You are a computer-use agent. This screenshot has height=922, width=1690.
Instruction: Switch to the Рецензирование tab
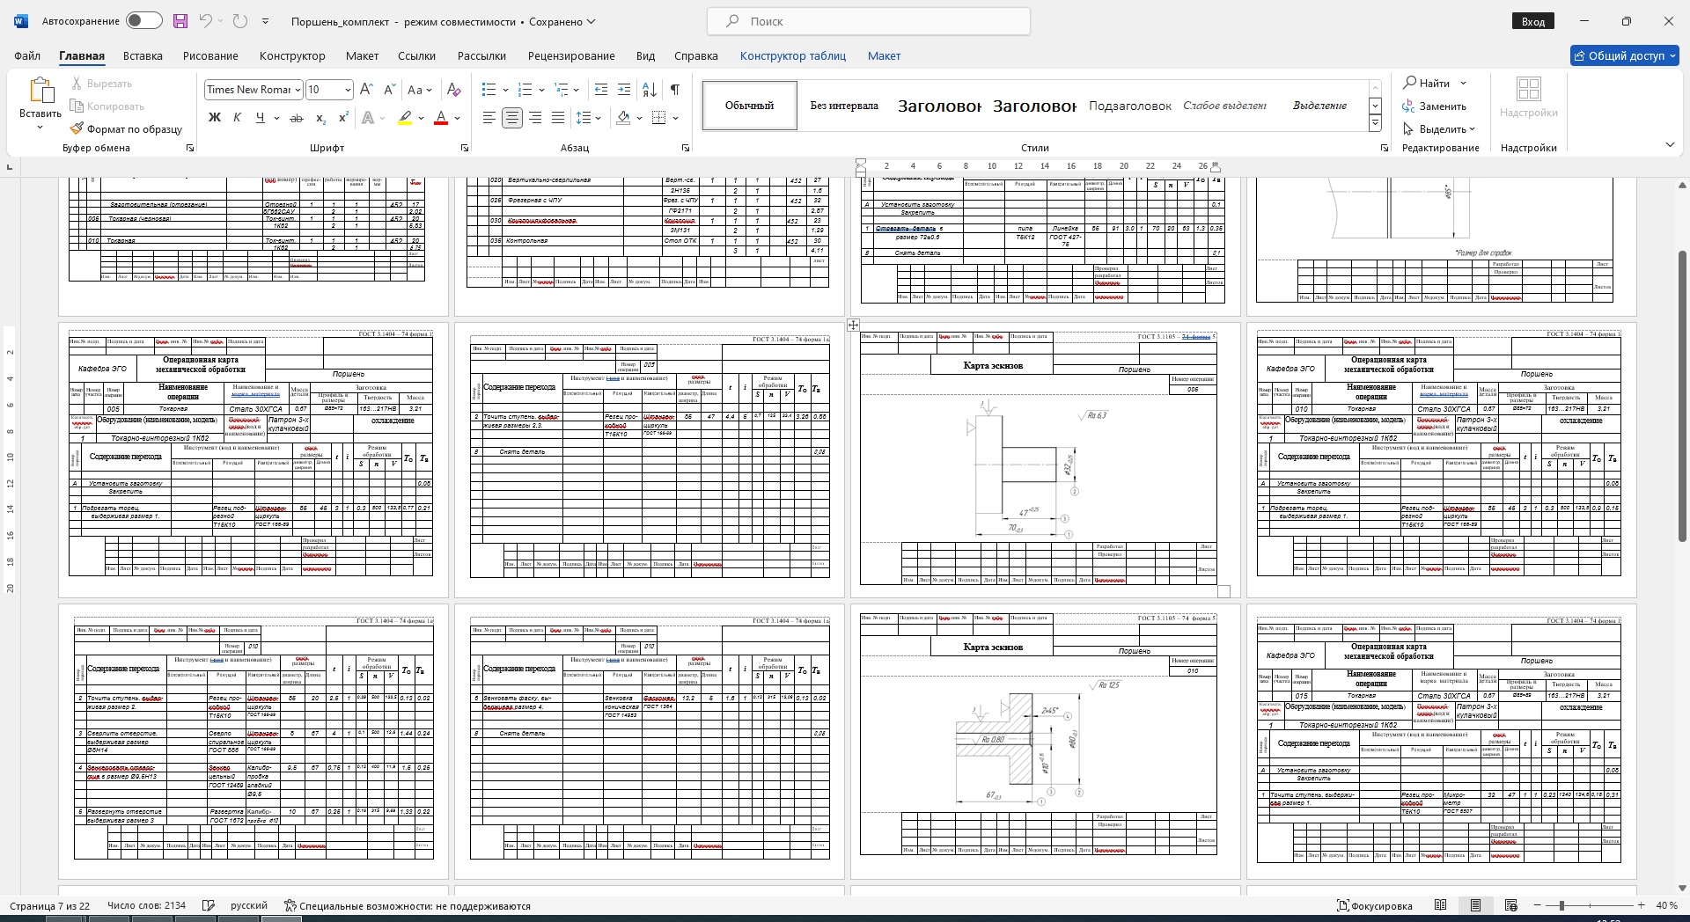(x=570, y=55)
